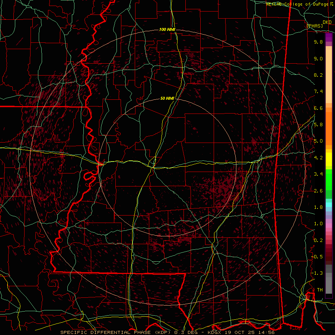Click the 7.4 legend value
Image resolution: width=335 pixels, height=335 pixels.
[x=318, y=92]
